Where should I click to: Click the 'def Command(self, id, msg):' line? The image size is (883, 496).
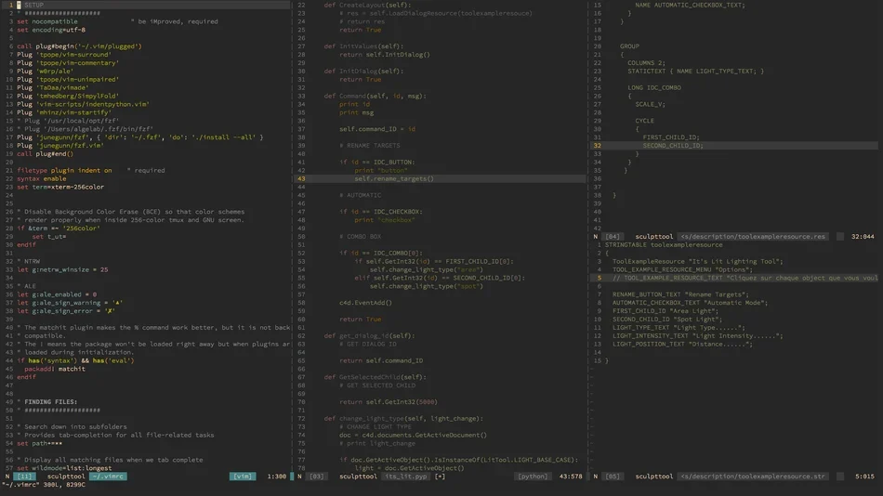tap(376, 96)
